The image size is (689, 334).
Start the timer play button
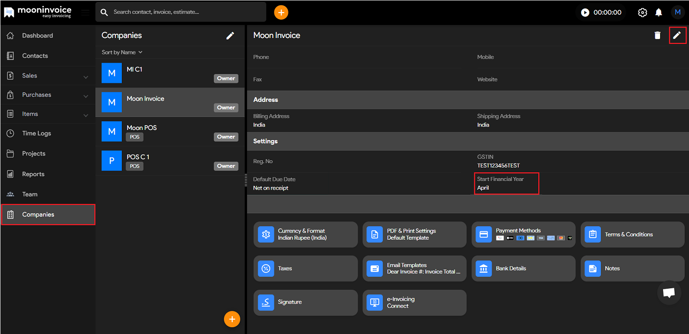point(585,13)
